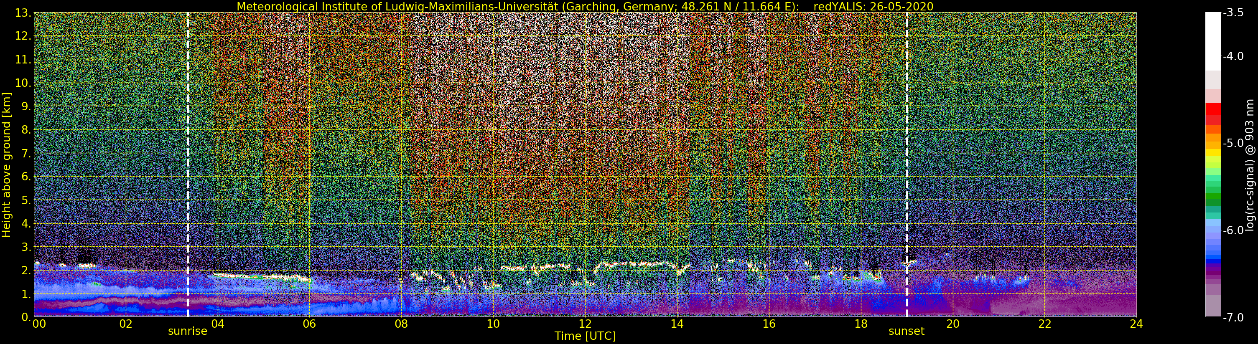Click the '08' time axis tick label
Viewport: 1258px width, 344px height.
[x=401, y=324]
